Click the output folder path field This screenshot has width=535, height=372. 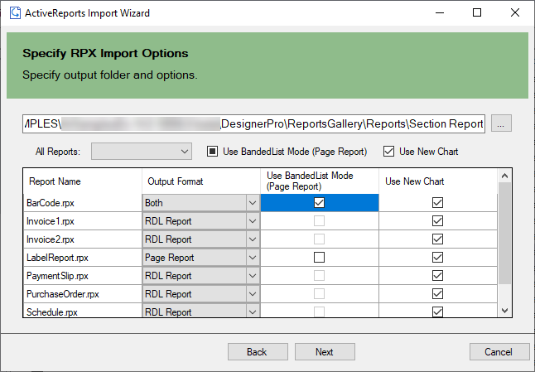[254, 124]
